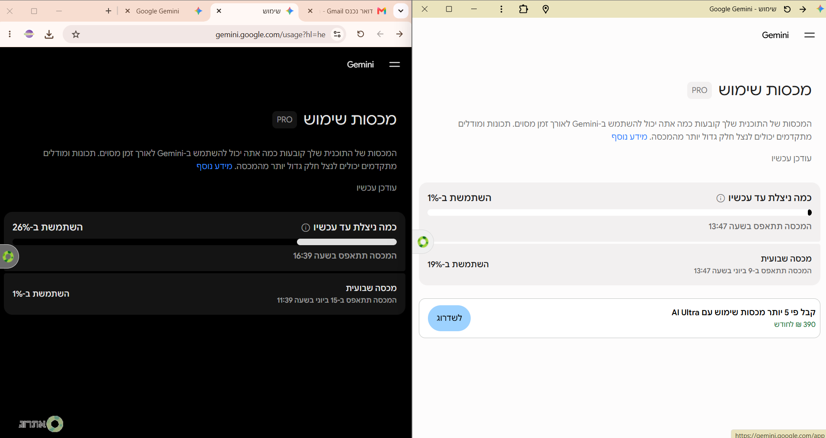Go back using left browser's back arrow
The image size is (826, 438).
[380, 34]
